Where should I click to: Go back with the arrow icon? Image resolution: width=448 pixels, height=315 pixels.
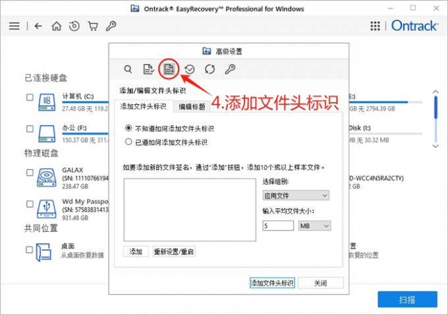[x=38, y=26]
